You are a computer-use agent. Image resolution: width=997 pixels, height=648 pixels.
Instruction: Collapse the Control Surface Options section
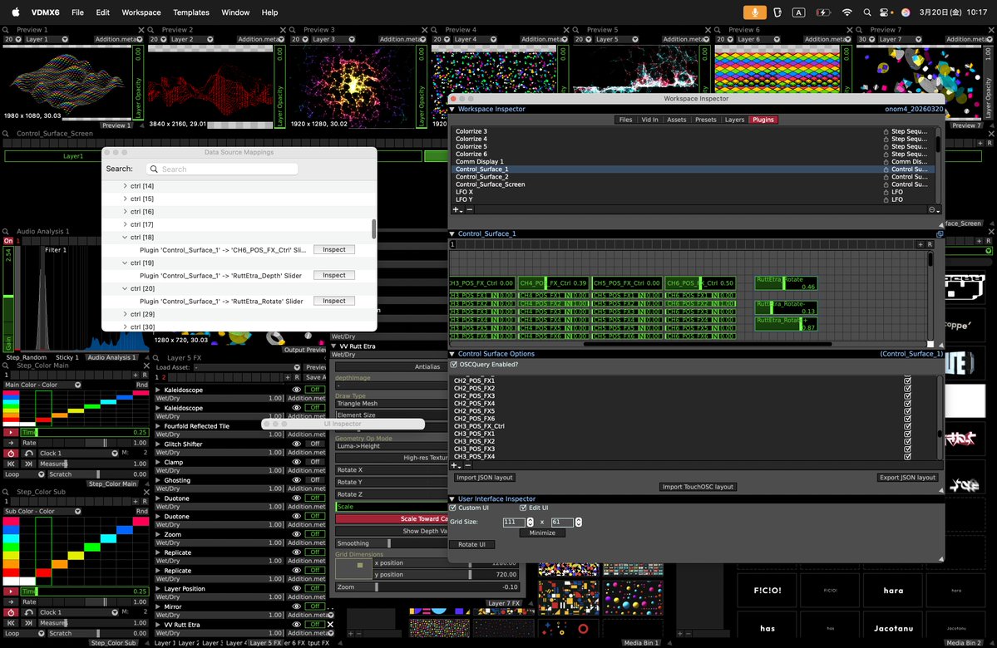point(452,354)
